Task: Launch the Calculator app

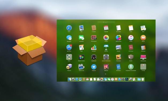Action: [x=143, y=47]
